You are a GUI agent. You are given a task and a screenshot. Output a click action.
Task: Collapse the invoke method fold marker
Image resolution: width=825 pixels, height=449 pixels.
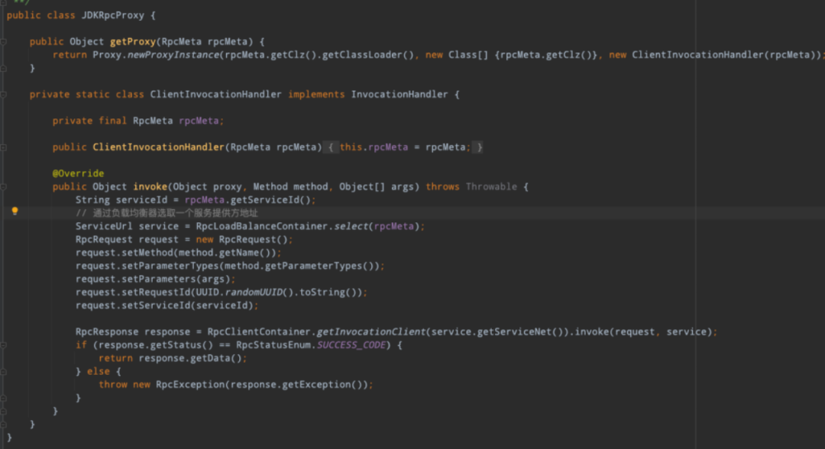point(3,186)
